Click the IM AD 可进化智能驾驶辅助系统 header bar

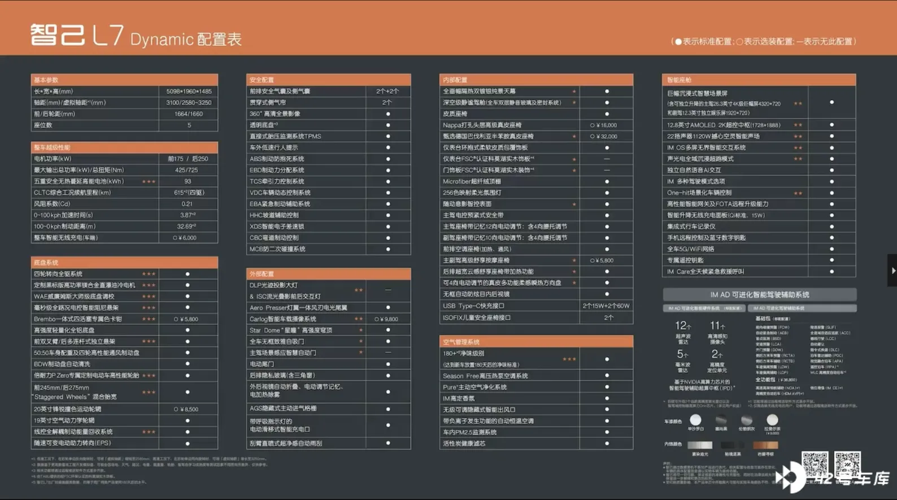click(x=759, y=294)
